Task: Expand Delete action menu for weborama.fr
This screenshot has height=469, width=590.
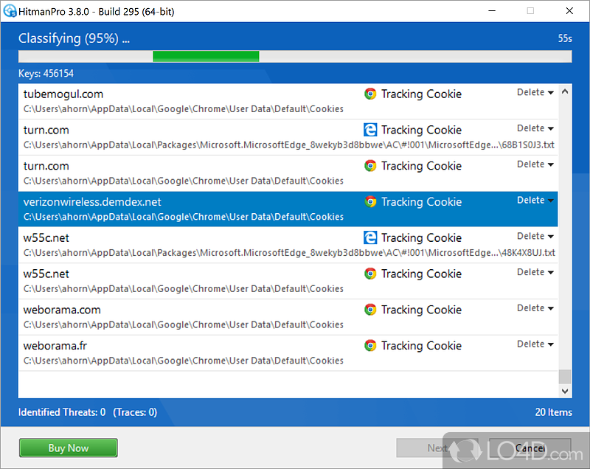Action: [x=535, y=344]
